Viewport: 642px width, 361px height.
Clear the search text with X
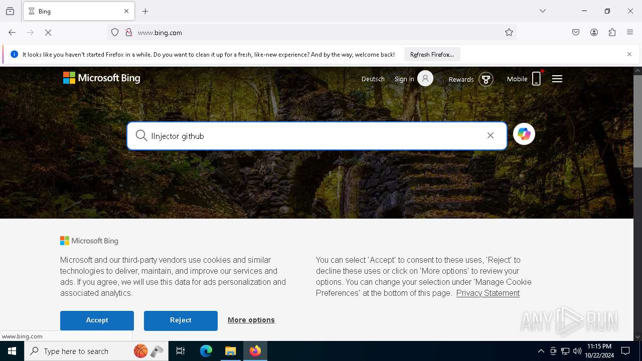(491, 135)
